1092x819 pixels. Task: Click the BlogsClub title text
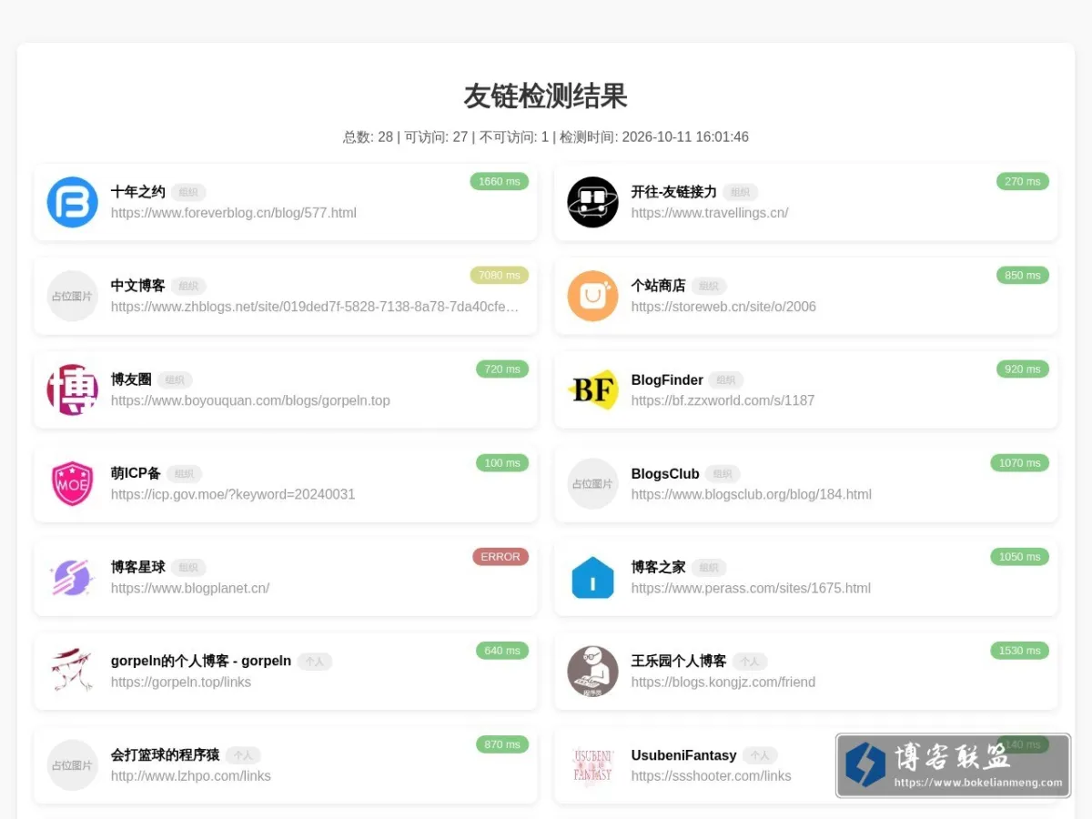[x=665, y=473]
